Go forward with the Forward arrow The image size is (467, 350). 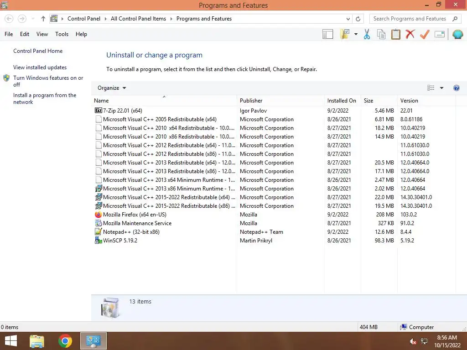[x=22, y=19]
